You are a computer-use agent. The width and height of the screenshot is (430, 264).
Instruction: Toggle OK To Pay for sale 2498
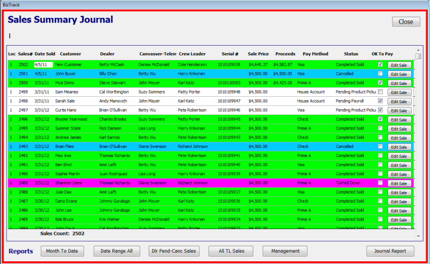pos(380,101)
